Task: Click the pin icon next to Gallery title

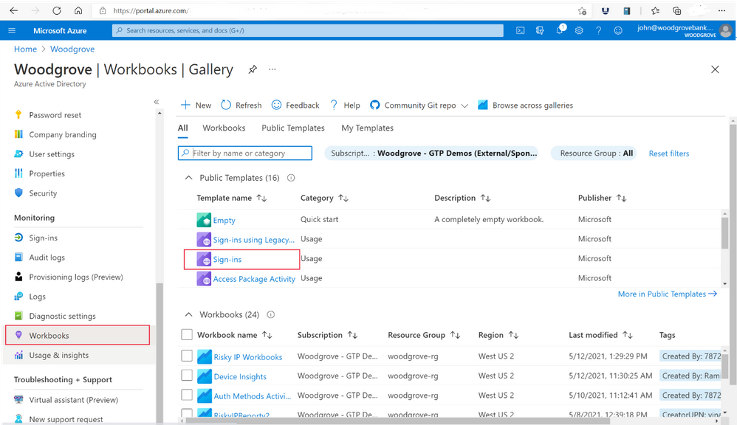Action: 252,69
